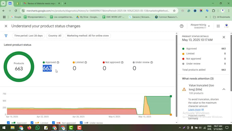Open the red Camtasia taskbar app
Viewport: 232px width, 131px height.
pos(79,128)
